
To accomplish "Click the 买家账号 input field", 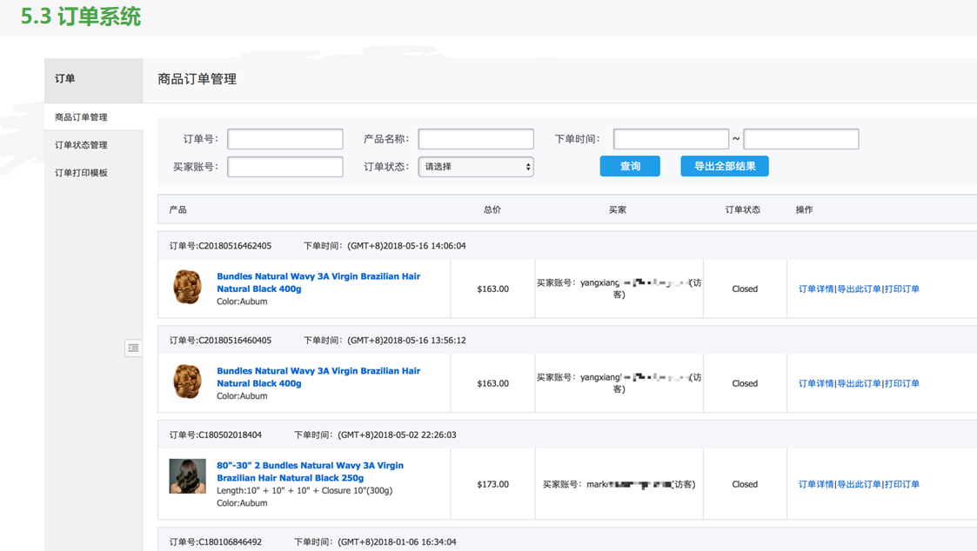I will pyautogui.click(x=284, y=167).
